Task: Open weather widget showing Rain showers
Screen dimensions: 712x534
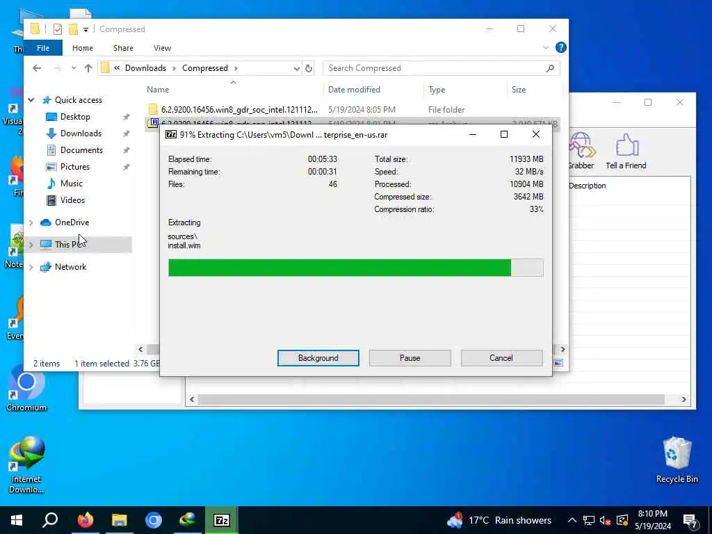Action: (498, 520)
